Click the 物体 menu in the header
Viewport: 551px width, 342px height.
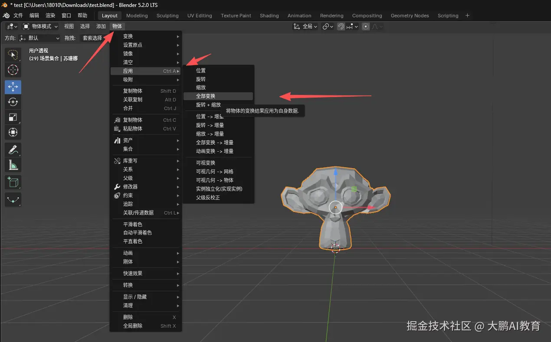(x=117, y=26)
